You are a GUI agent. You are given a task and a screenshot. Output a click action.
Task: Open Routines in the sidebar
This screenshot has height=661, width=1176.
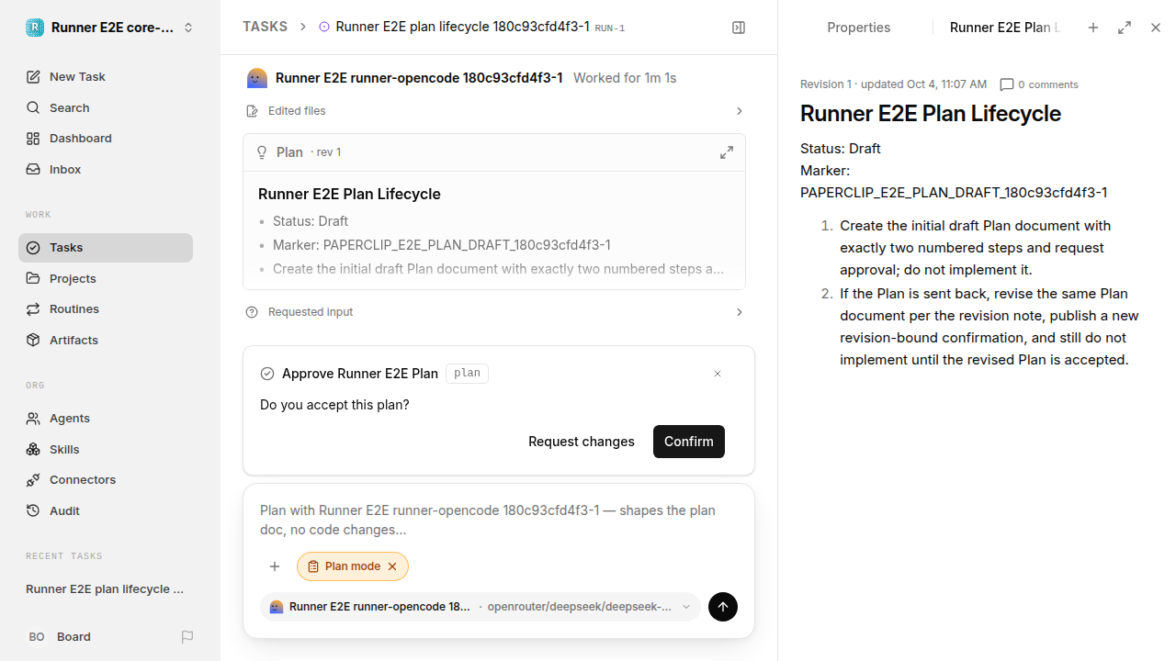pos(106,309)
